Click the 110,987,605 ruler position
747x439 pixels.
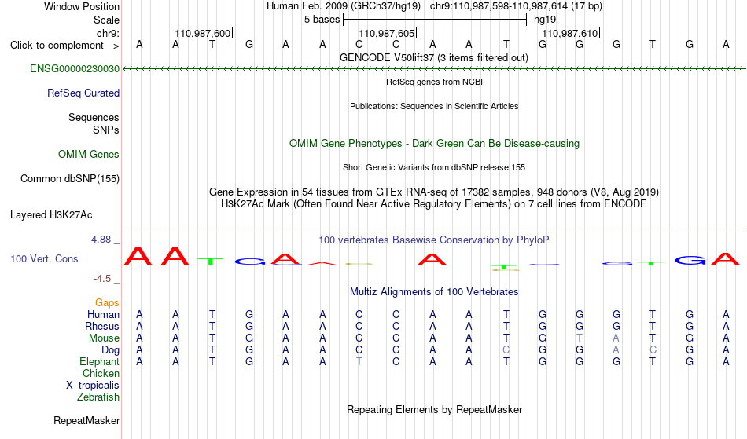click(x=386, y=34)
